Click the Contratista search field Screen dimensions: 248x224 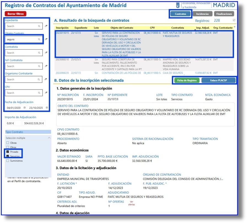point(24,53)
